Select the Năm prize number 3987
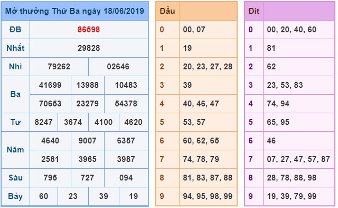Image resolution: width=338 pixels, height=208 pixels. 126,159
